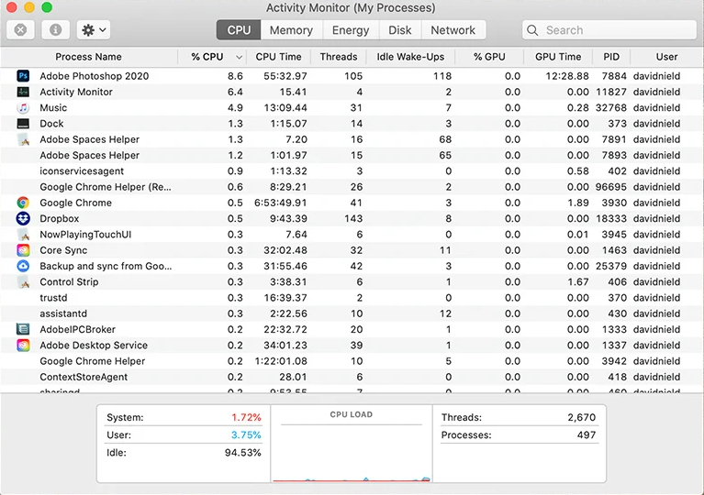Viewport: 704px width, 495px height.
Task: Switch to the Memory tab
Action: (291, 30)
